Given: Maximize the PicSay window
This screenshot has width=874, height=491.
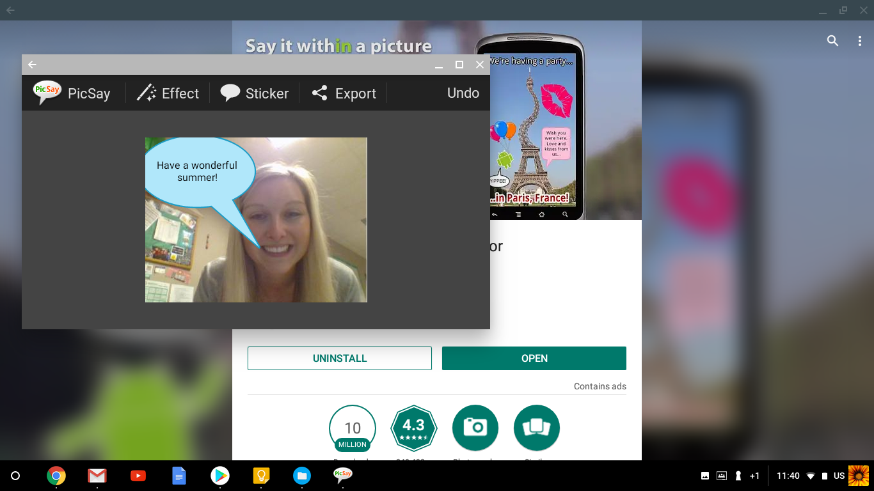Looking at the screenshot, I should 459,65.
